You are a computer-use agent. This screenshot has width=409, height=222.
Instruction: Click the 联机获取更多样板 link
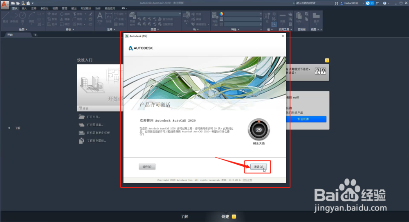click(94, 133)
